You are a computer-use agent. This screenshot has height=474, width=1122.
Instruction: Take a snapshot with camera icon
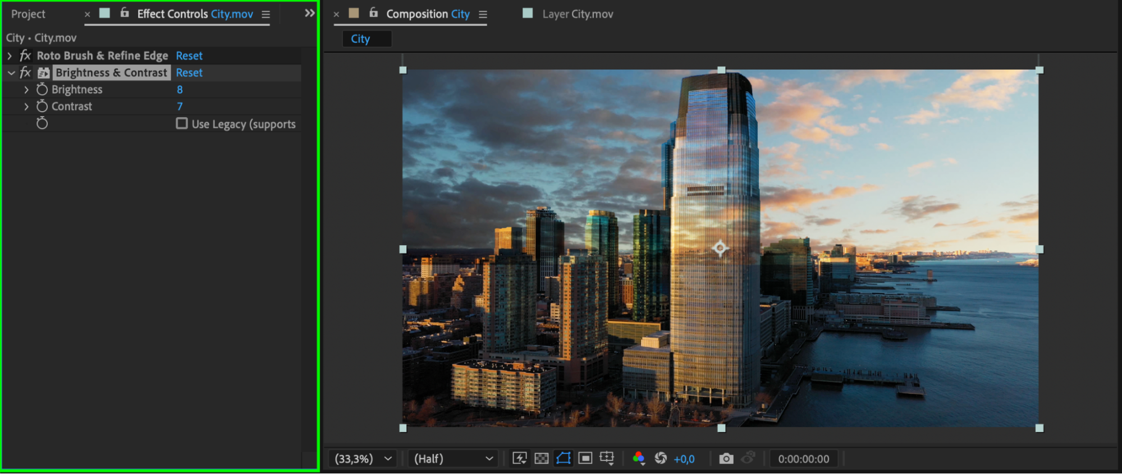726,458
